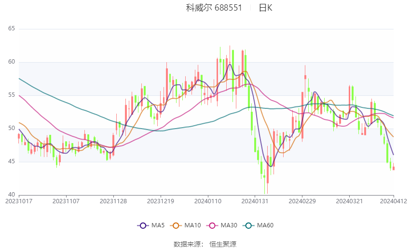Click x-axis date label 20231107
Viewport: 410px width, 249px height.
66,201
